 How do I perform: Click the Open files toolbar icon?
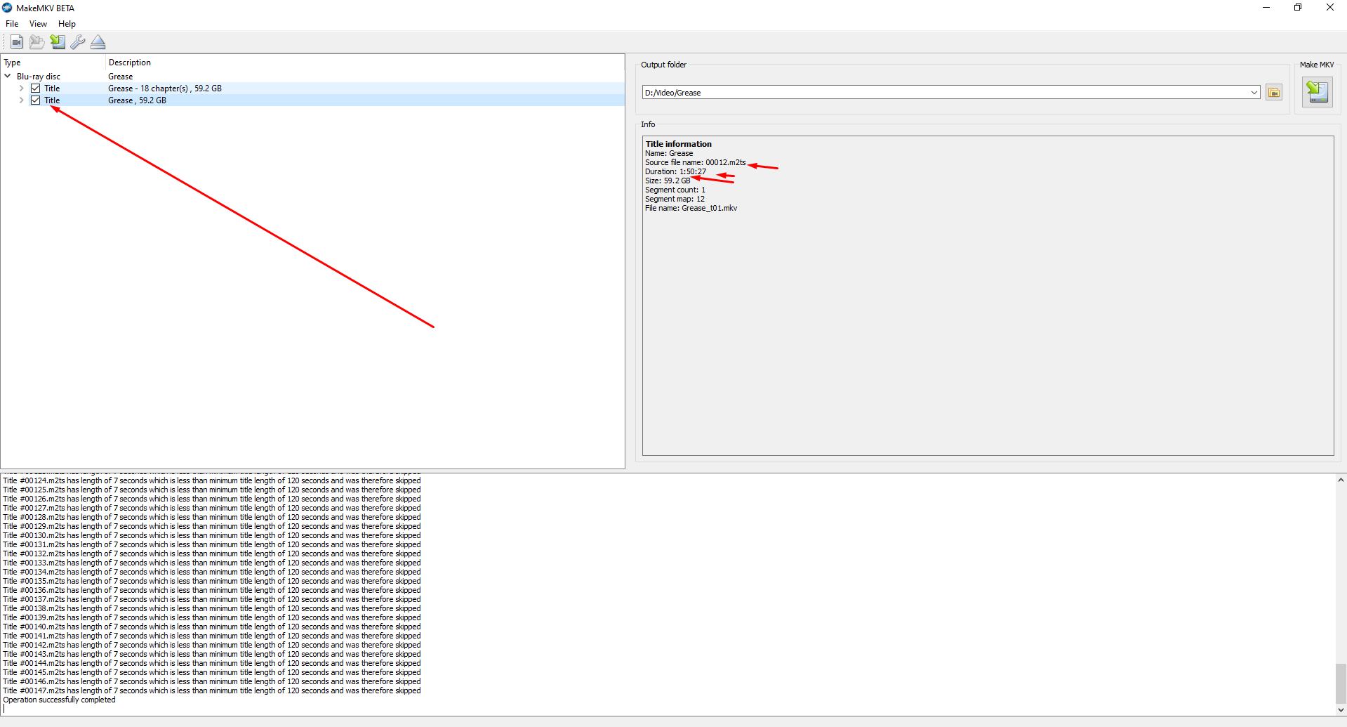pos(16,42)
